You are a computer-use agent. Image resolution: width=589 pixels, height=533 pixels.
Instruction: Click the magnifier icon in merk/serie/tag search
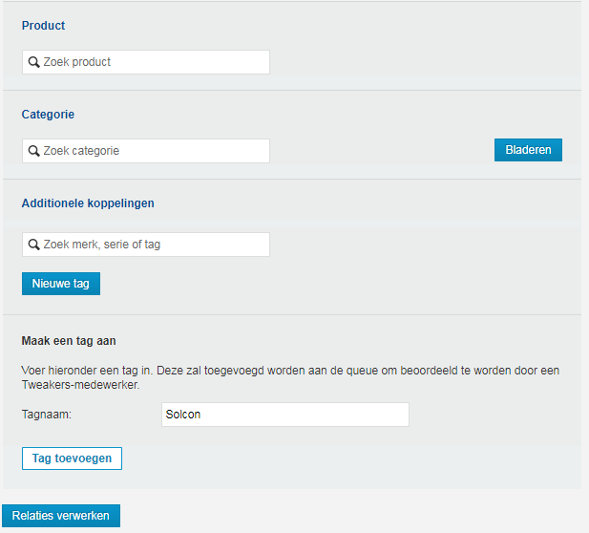click(33, 245)
